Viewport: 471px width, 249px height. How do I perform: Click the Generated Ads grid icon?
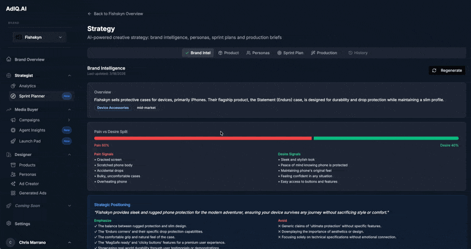pyautogui.click(x=13, y=193)
